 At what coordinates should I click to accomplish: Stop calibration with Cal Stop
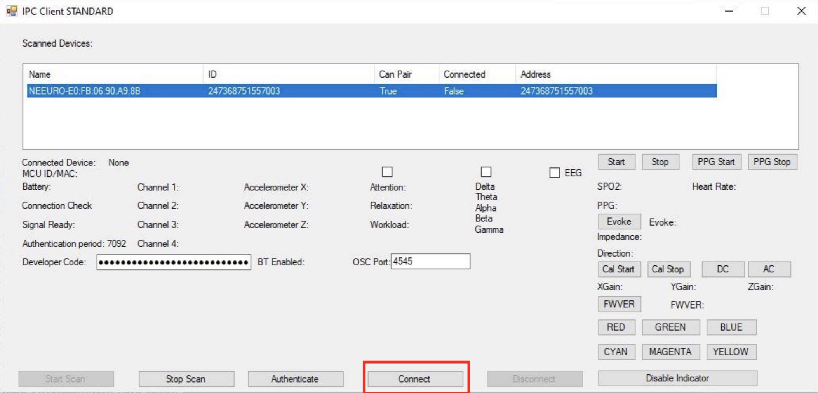670,269
